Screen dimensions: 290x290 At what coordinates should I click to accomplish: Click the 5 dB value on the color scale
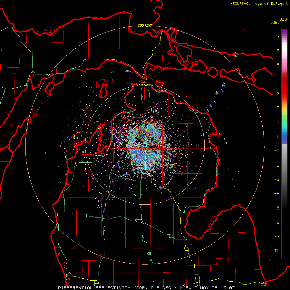278,65
